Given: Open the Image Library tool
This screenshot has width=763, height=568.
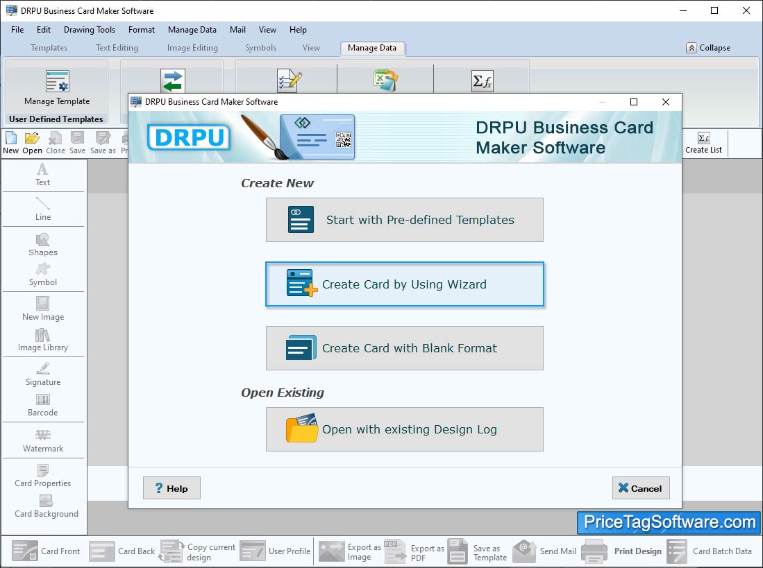Looking at the screenshot, I should [x=43, y=341].
